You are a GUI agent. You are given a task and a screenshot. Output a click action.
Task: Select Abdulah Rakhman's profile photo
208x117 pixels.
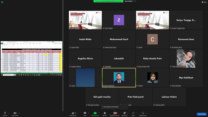[x=119, y=78]
